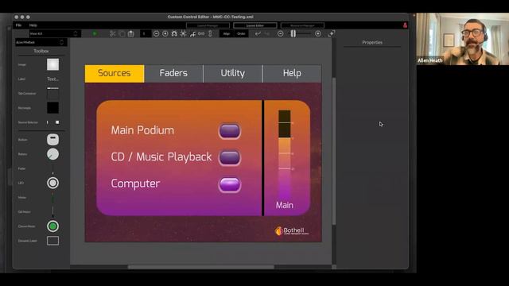The height and width of the screenshot is (286, 509).
Task: Pick the Dynamic Label box in Toolbox
Action: 53,241
